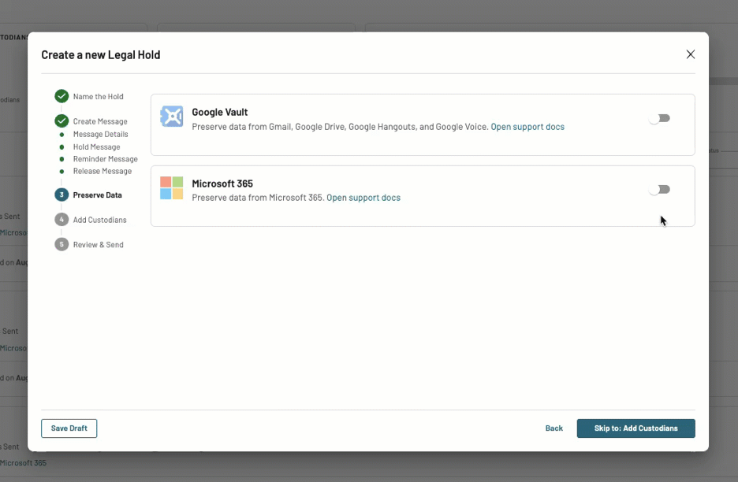Go to Create Message step
This screenshot has width=738, height=482.
(100, 121)
